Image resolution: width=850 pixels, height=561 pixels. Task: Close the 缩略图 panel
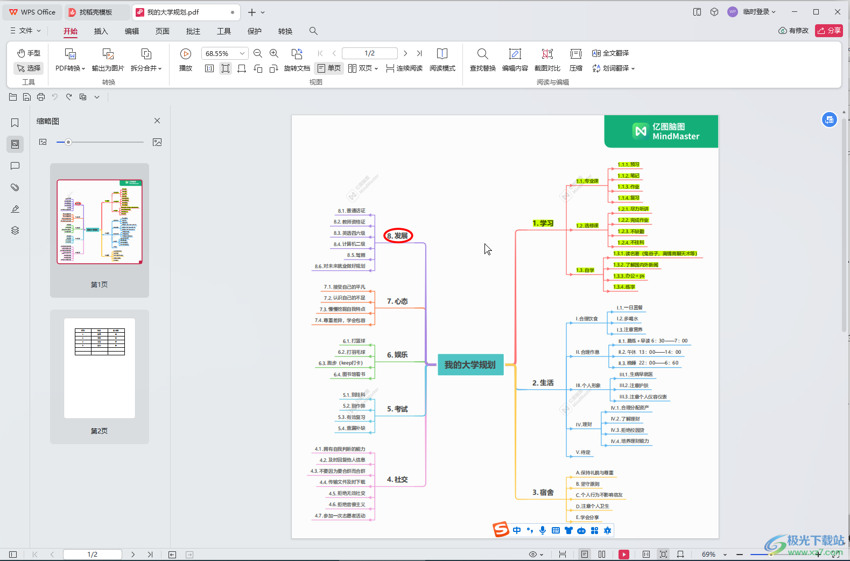157,121
